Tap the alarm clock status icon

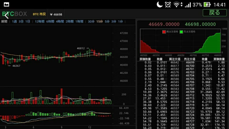coord(168,5)
